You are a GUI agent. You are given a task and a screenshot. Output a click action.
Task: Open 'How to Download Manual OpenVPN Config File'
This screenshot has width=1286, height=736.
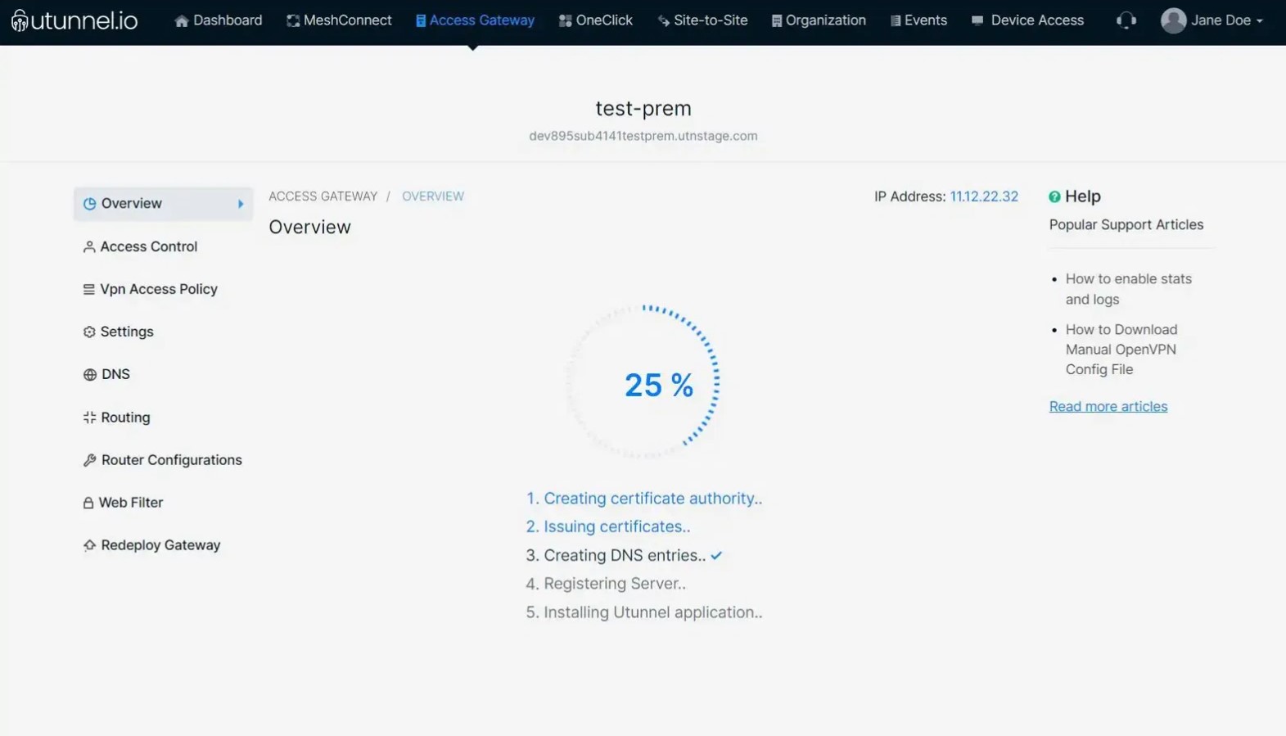[x=1121, y=350]
